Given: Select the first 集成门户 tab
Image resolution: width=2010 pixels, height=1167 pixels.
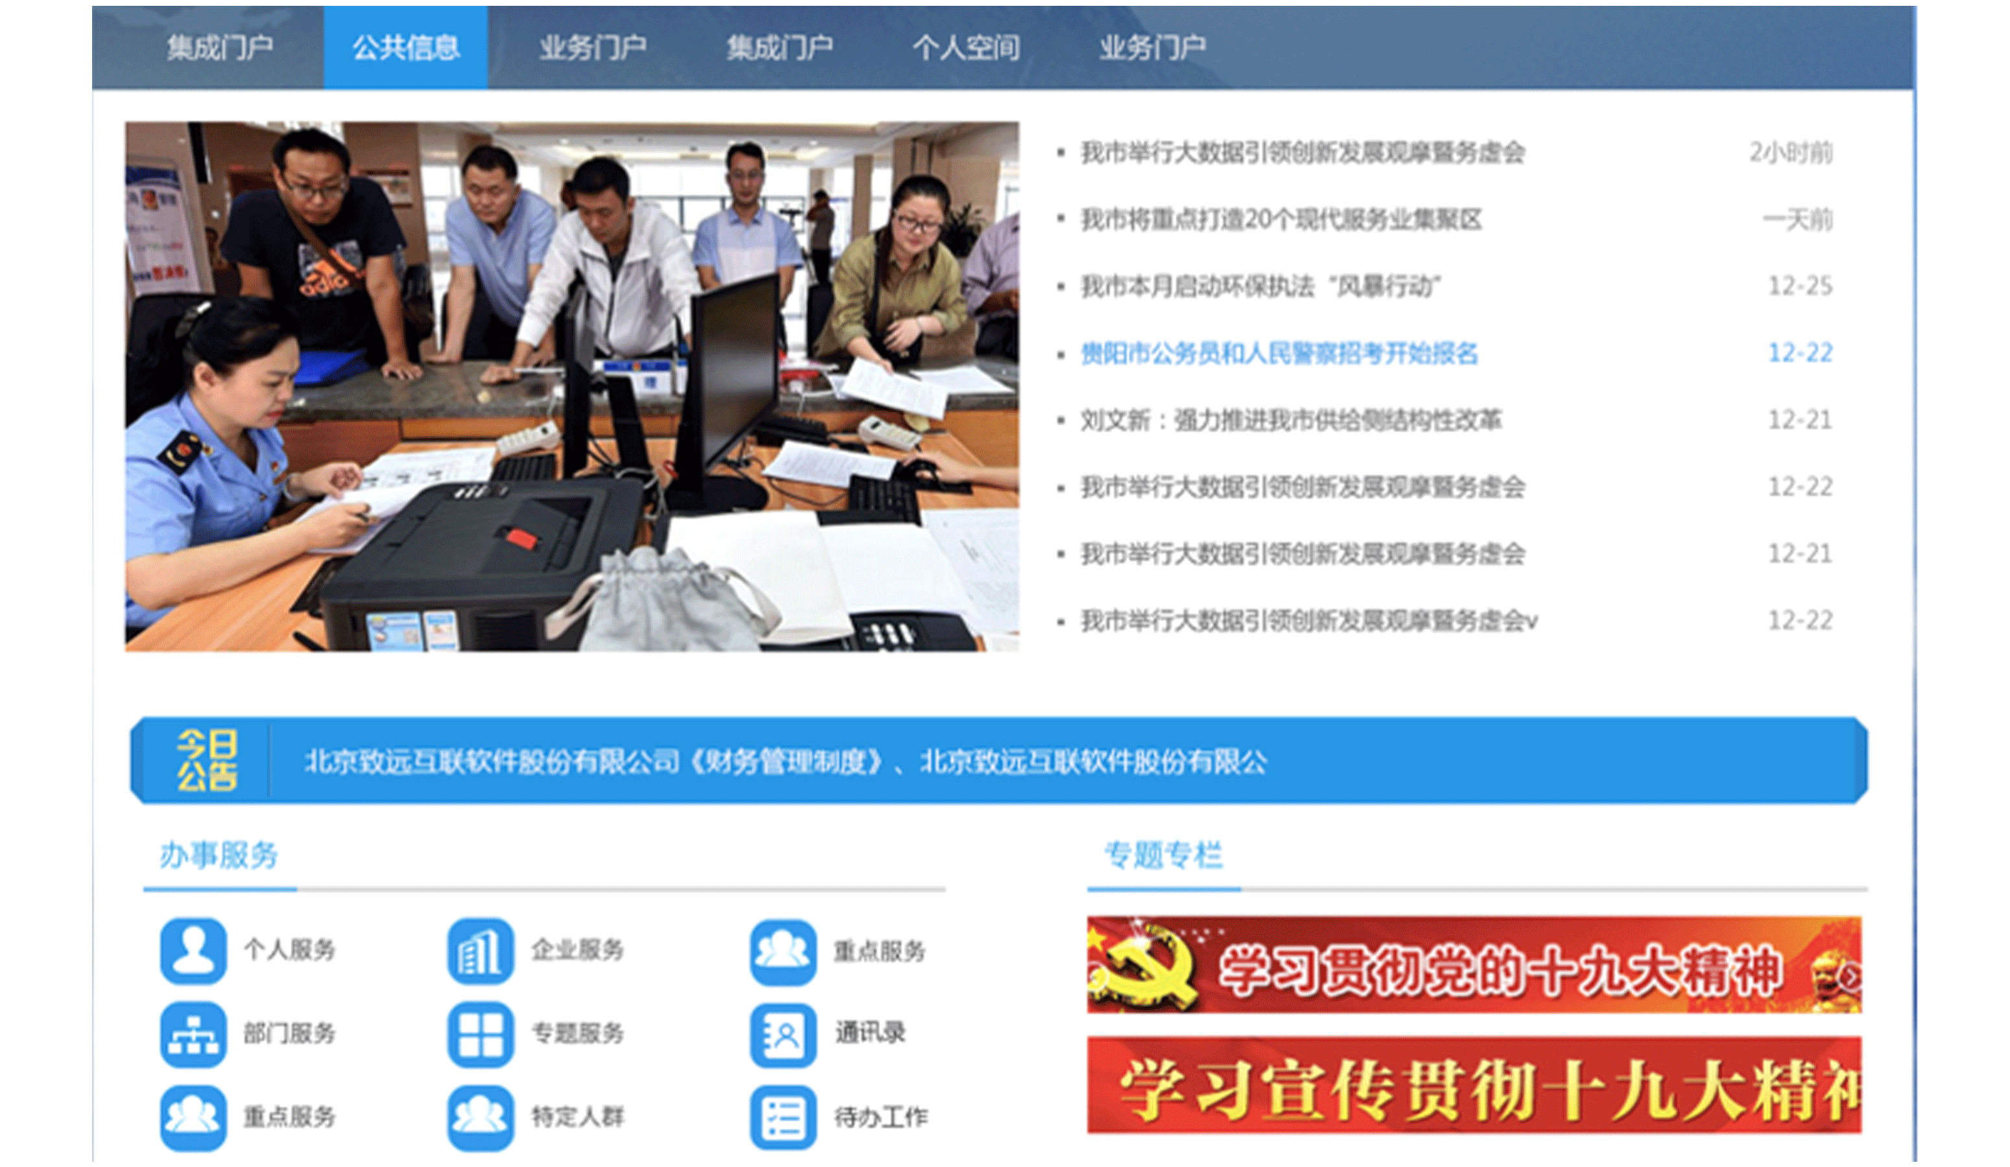Looking at the screenshot, I should click(x=219, y=48).
